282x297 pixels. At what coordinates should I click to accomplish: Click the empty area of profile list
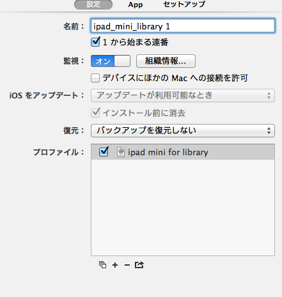(183, 208)
